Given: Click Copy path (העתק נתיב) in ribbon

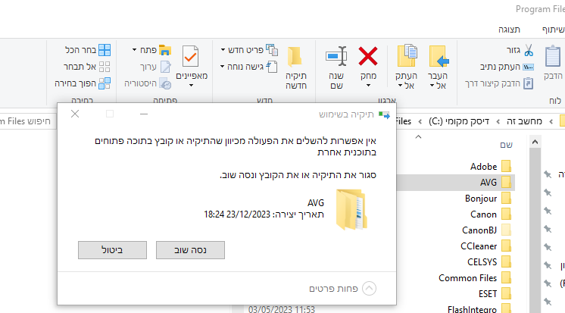Looking at the screenshot, I should (x=507, y=67).
